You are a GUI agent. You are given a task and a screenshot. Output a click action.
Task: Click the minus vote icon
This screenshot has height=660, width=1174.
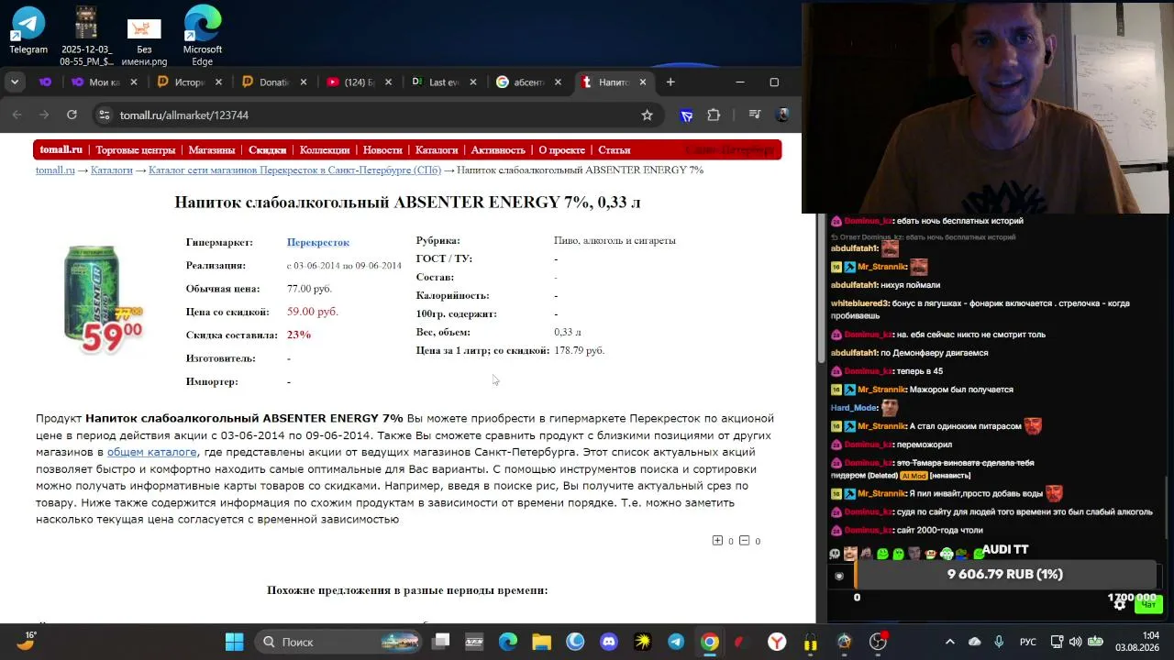(744, 541)
